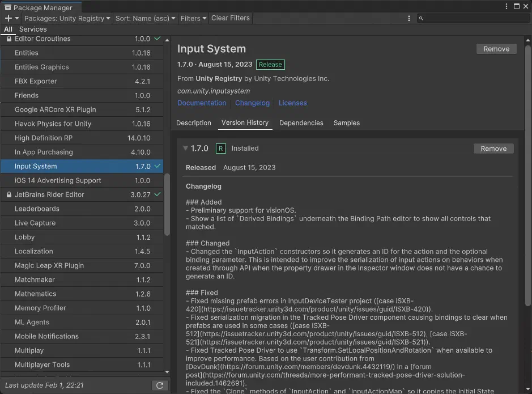532x394 pixels.
Task: Click the lock icon beside JetBrains Rider Editor
Action: coord(9,194)
